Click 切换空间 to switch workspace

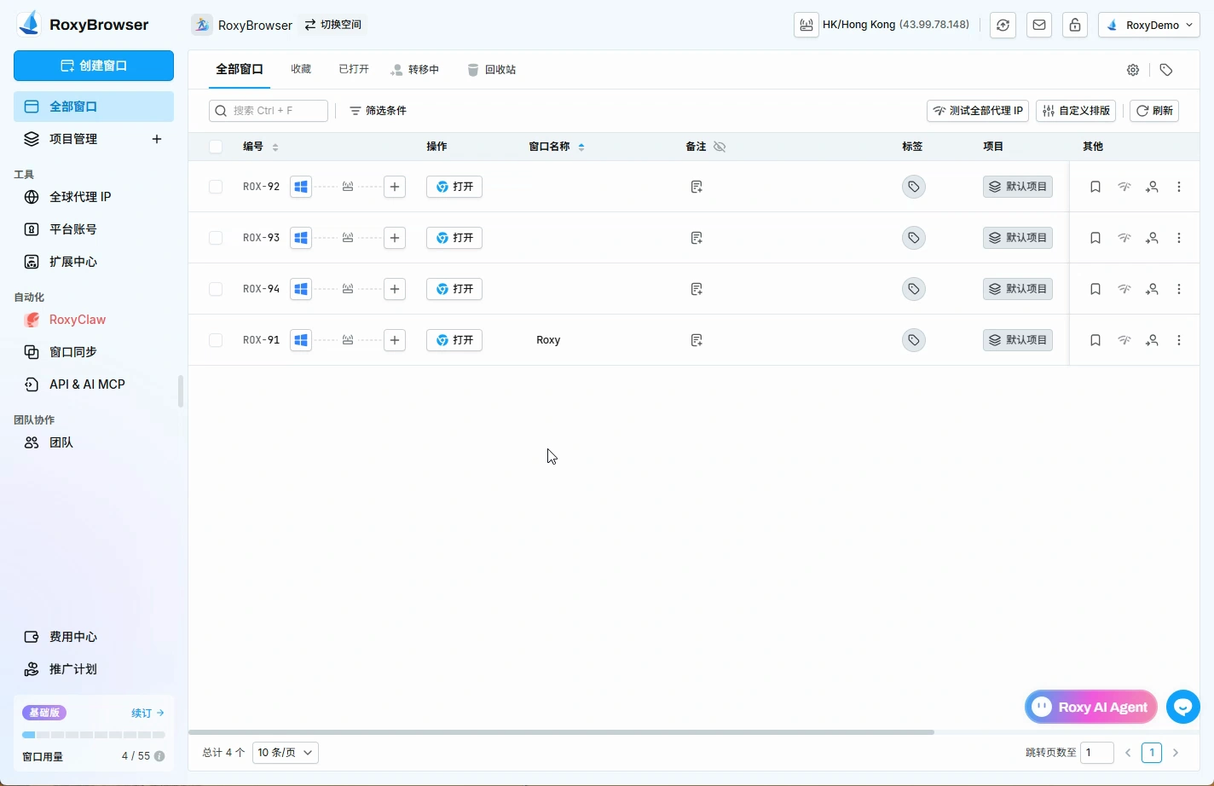[333, 25]
